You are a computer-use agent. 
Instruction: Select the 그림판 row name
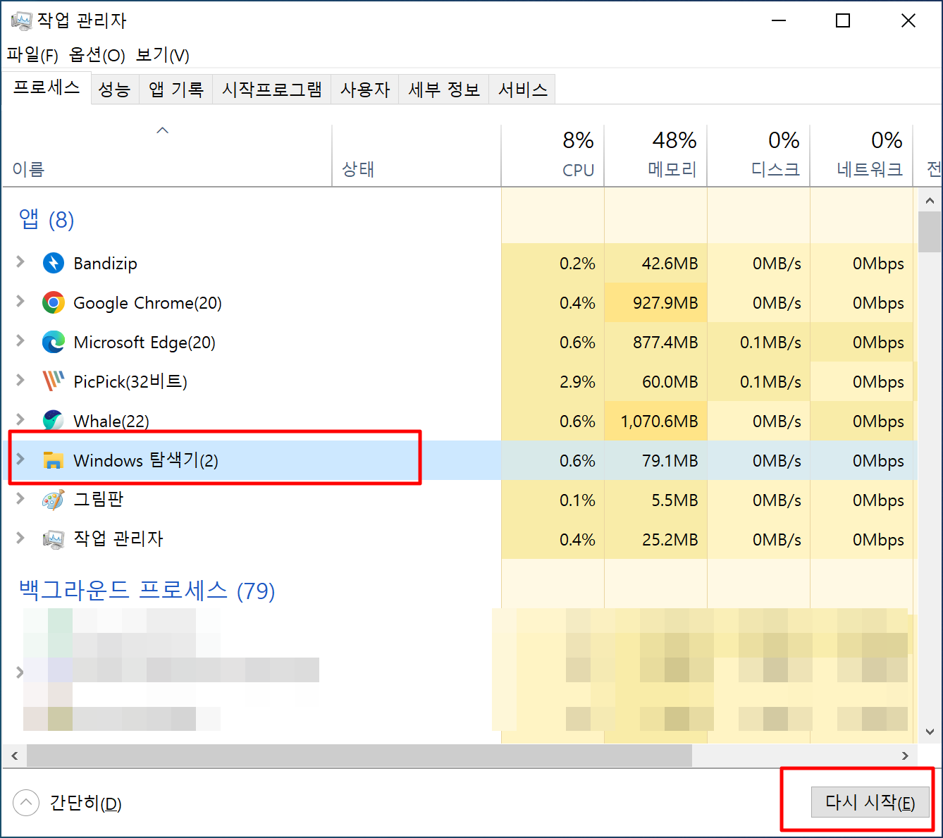(x=99, y=500)
